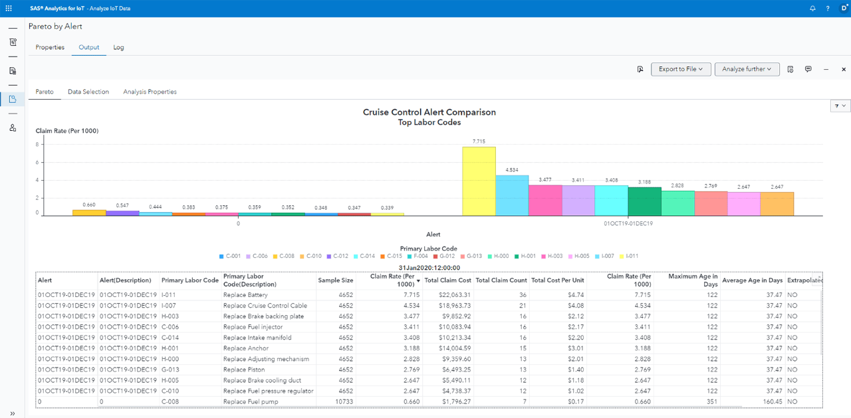The height and width of the screenshot is (418, 851).
Task: Open help with the question mark icon
Action: coord(828,8)
